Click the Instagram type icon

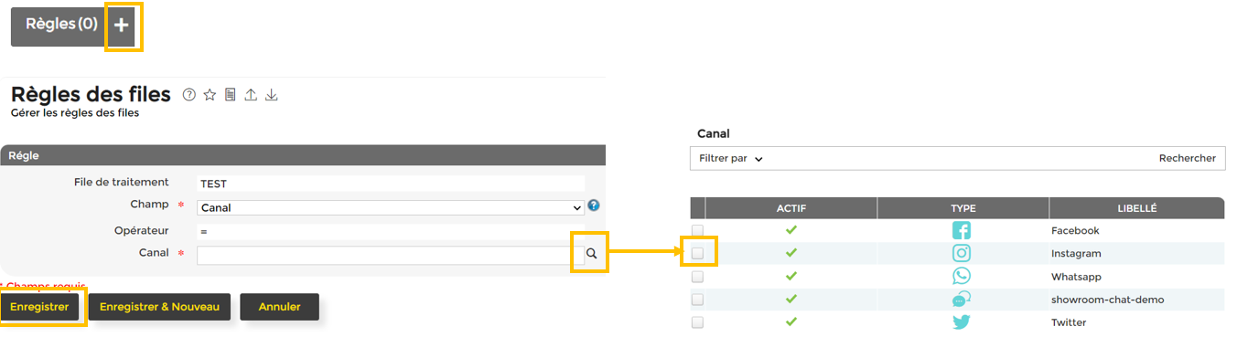coord(962,253)
